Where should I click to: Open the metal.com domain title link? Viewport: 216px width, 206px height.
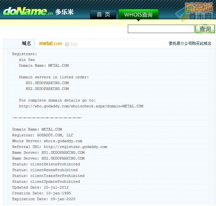tap(51, 44)
